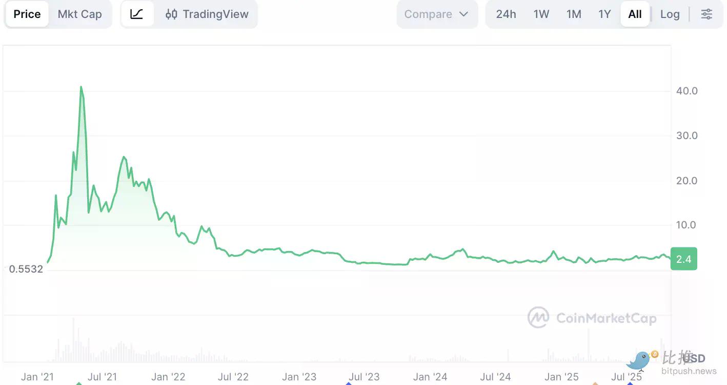Open the 1M range button
The height and width of the screenshot is (385, 727).
click(574, 14)
